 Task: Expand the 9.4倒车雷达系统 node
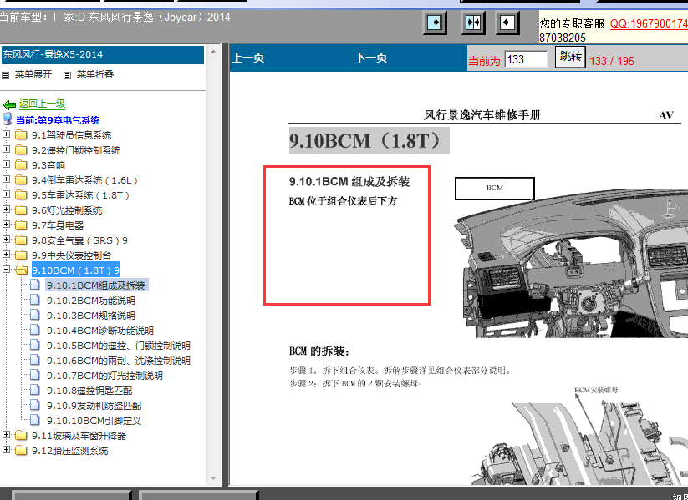(6, 179)
